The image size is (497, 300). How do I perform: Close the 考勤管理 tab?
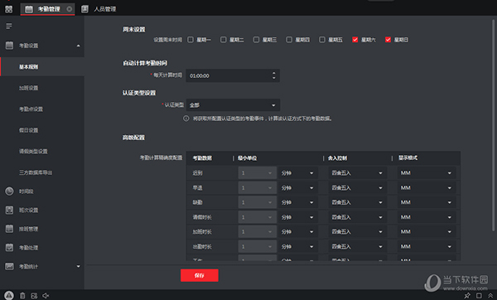69,9
